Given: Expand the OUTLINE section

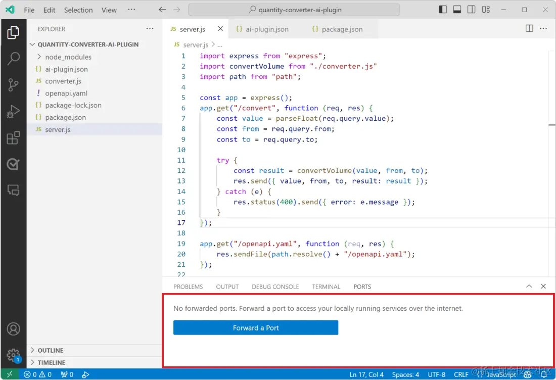Looking at the screenshot, I should point(50,350).
